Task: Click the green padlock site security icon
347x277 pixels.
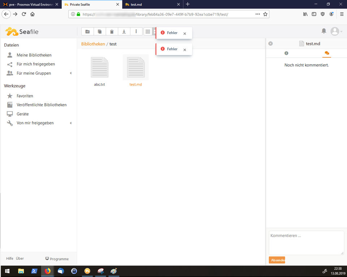Action: [x=78, y=14]
